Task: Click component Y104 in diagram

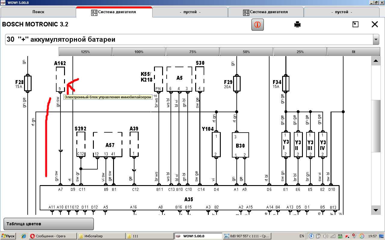Action: click(216, 145)
